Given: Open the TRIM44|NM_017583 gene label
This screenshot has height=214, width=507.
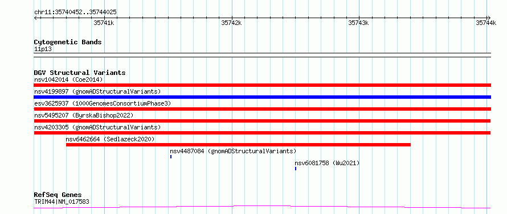Looking at the screenshot, I should click(x=62, y=202).
